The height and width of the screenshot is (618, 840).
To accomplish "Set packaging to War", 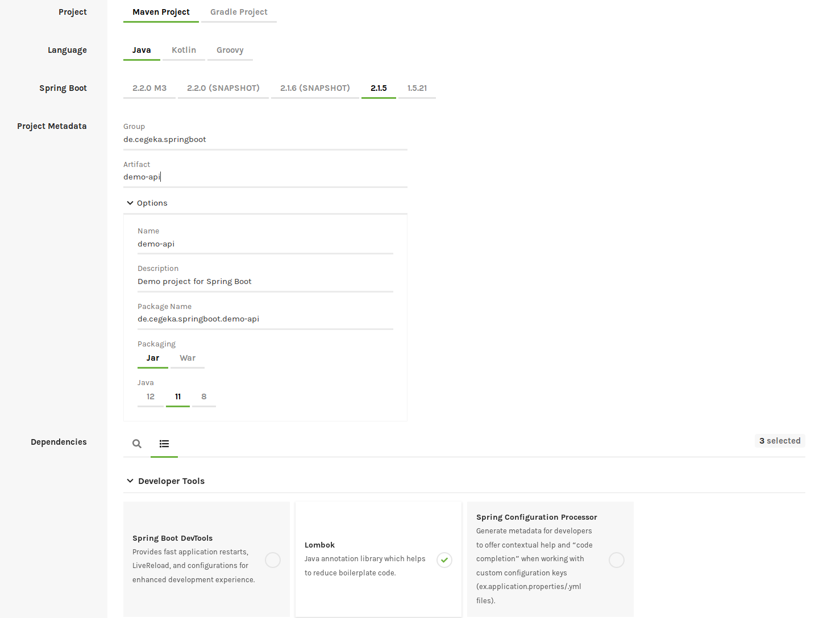I will pos(188,358).
